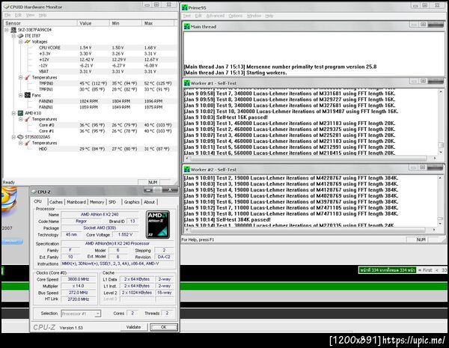This screenshot has height=348, width=449.
Task: Click the Voltages lightning icon
Action: click(x=28, y=42)
